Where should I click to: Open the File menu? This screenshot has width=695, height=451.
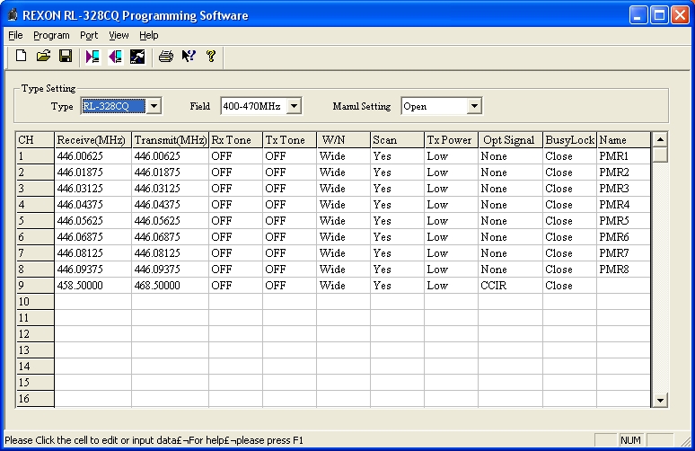pos(15,35)
